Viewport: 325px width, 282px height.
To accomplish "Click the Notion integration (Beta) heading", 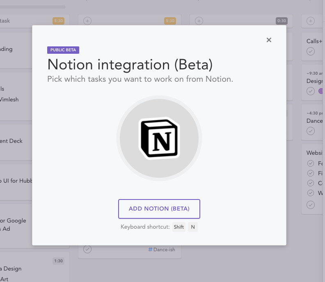I will (130, 64).
